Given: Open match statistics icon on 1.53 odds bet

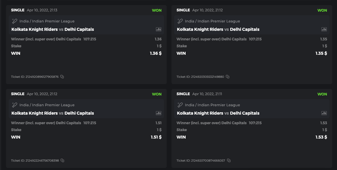Looking at the screenshot, I should (x=324, y=113).
